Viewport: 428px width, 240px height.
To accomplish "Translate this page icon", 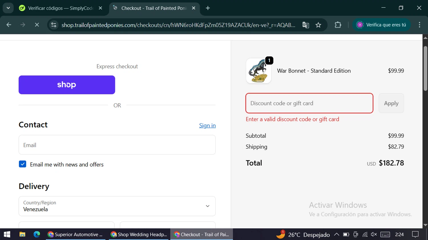I will 306,25.
